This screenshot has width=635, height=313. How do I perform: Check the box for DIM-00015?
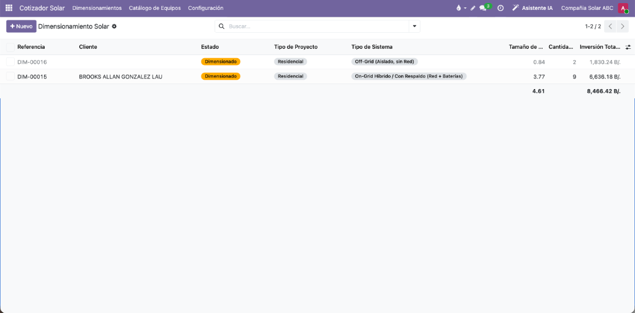[x=10, y=76]
